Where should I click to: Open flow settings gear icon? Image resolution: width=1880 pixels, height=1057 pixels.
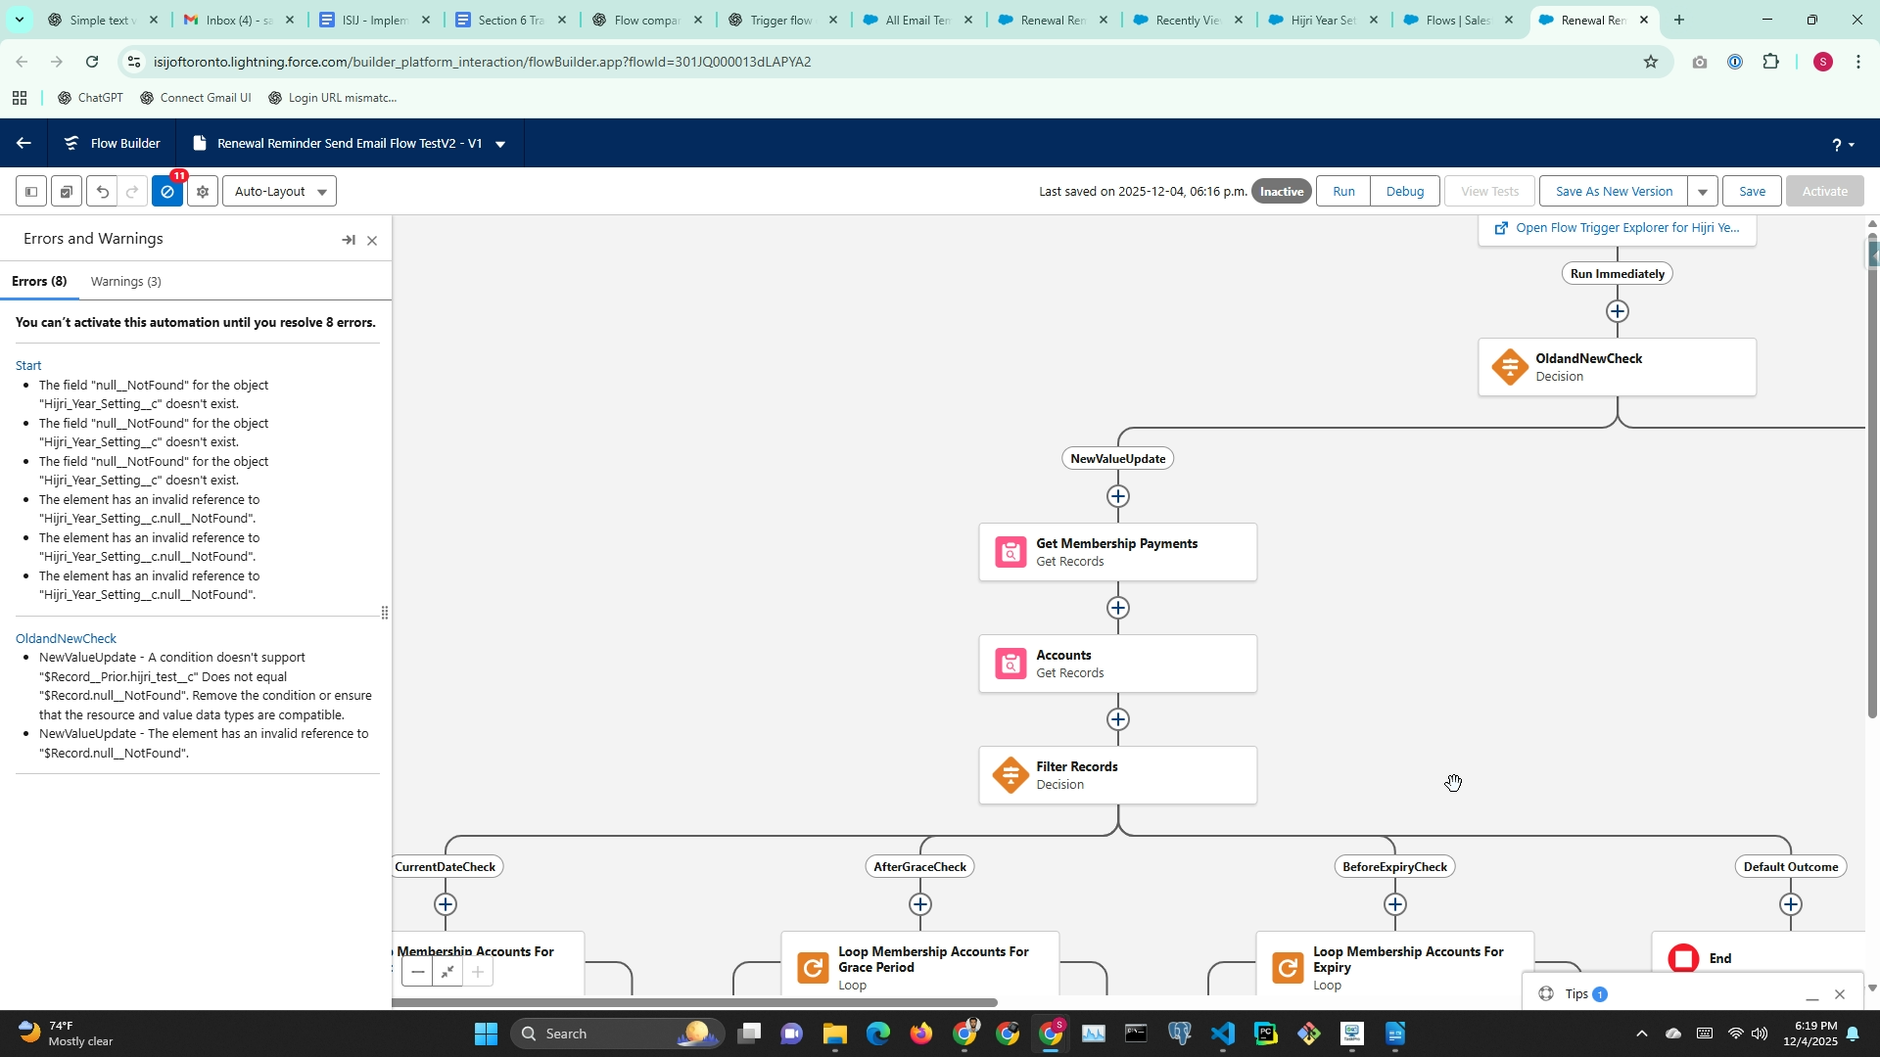click(203, 192)
